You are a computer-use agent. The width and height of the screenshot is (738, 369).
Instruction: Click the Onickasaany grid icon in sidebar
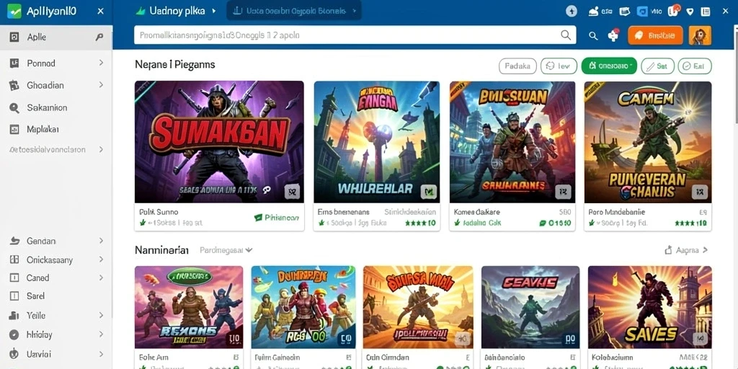(x=14, y=259)
